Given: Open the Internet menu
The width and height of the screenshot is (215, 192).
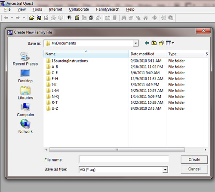Looking at the screenshot, I should (55, 9).
